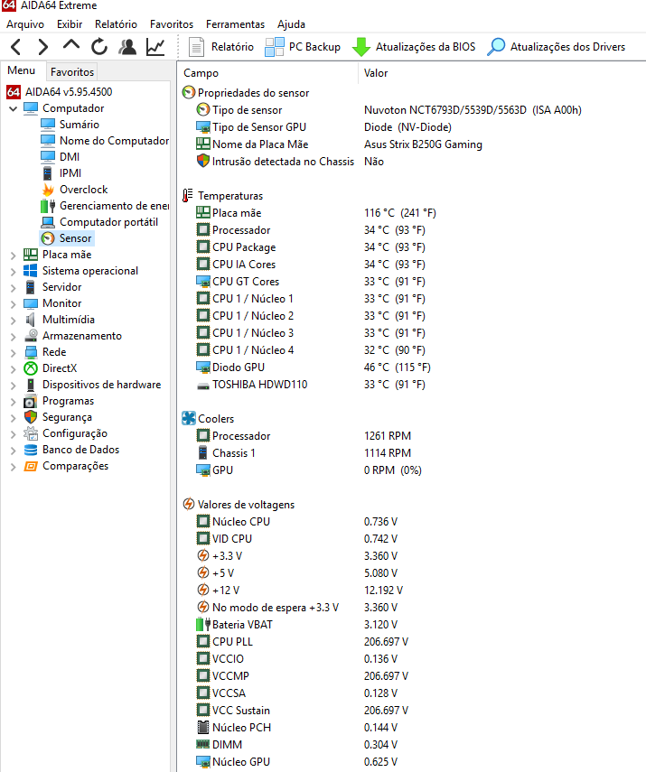Select the IPMI tree item
The image size is (646, 772).
pos(70,172)
